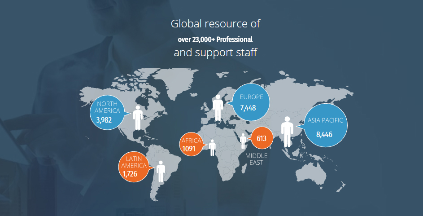Click the Europe person icon

218,108
